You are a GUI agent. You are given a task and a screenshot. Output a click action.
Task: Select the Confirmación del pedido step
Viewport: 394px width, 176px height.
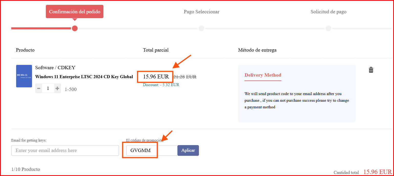coord(74,11)
